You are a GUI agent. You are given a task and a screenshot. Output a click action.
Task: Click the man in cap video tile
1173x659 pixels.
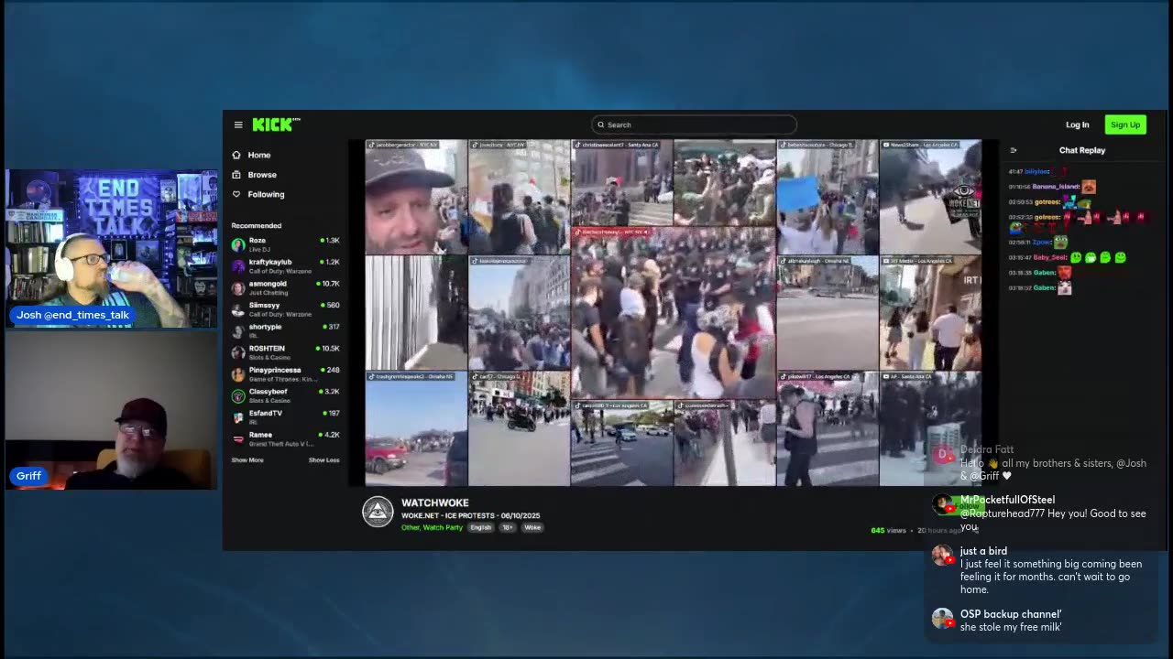pos(416,197)
